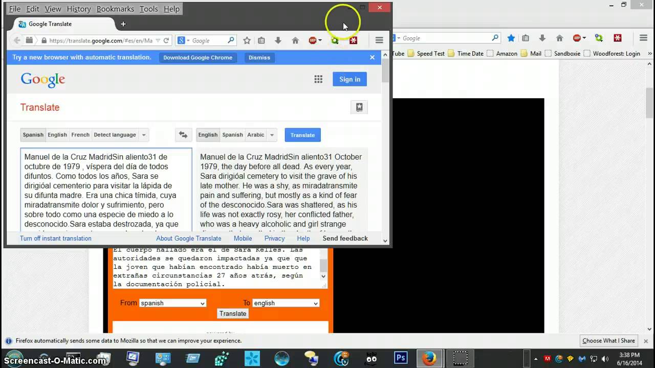The width and height of the screenshot is (655, 368).
Task: Click Turn off instant translation link
Action: coord(56,238)
